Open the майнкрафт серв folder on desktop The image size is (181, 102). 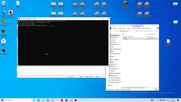pyautogui.click(x=168, y=43)
